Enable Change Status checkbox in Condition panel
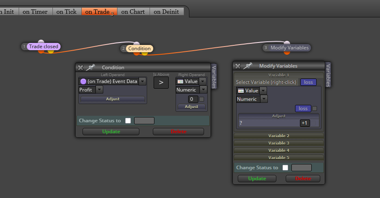Viewport: 380px width, 198px height. [128, 121]
